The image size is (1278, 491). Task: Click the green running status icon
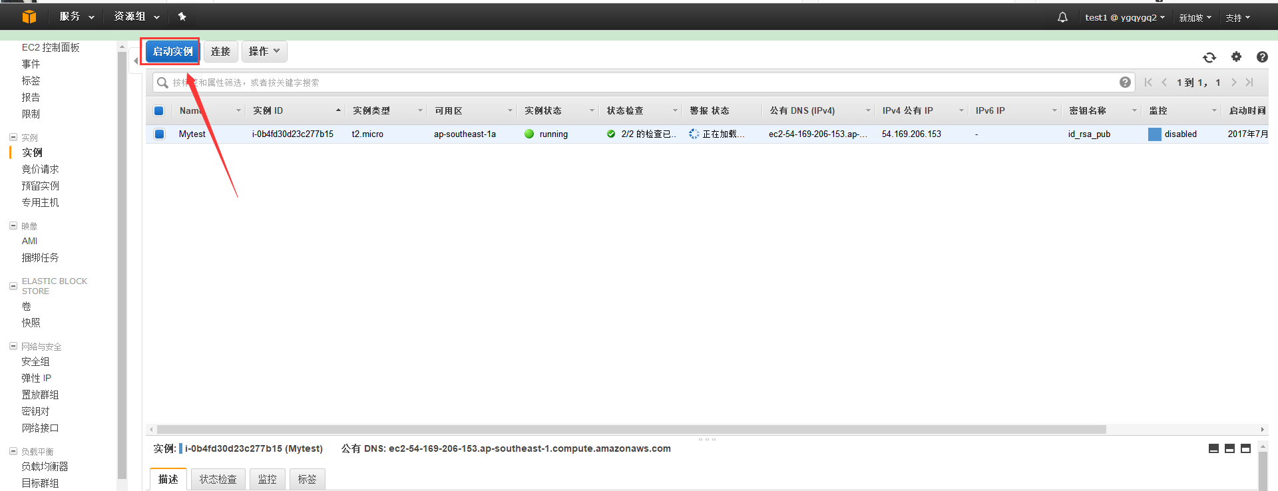coord(529,134)
